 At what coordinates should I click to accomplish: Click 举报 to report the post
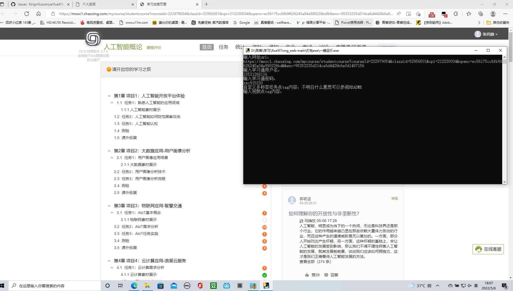point(394,198)
